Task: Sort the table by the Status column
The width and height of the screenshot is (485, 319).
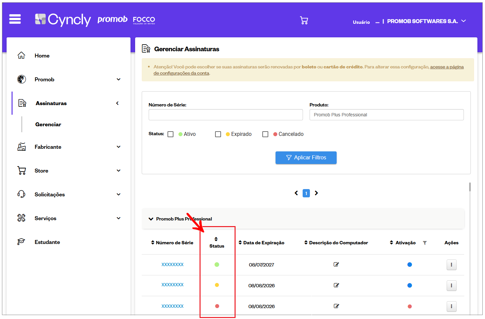Action: point(216,239)
